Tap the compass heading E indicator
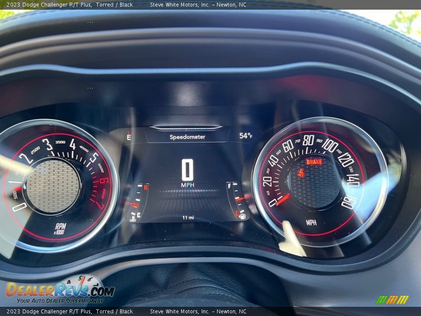 tap(129, 136)
